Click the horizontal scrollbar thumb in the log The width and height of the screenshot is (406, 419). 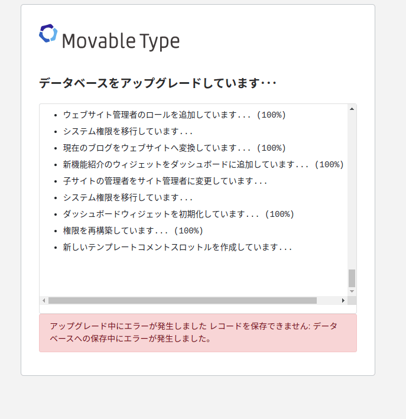coord(183,301)
